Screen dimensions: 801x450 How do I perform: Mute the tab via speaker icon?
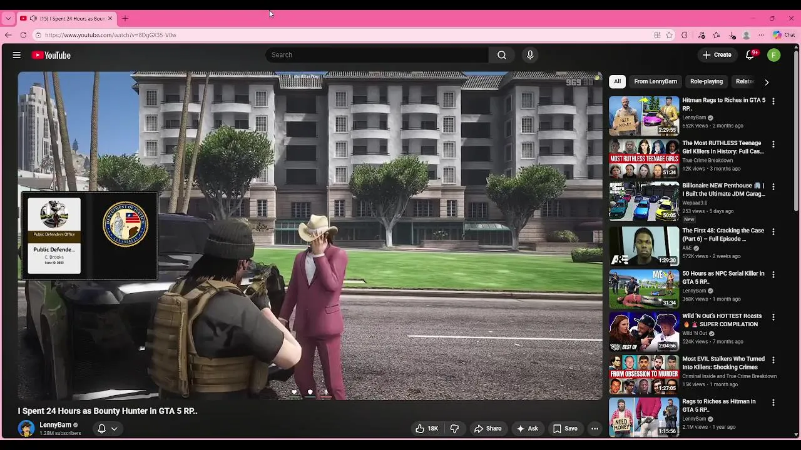(x=33, y=19)
